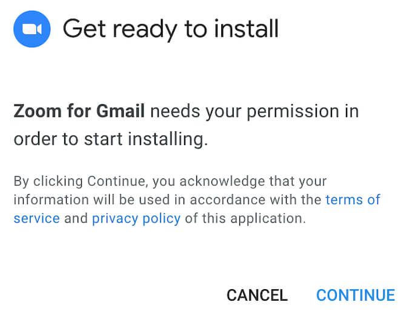This screenshot has height=317, width=412.
Task: Click the 'order to start installing.' line
Action: click(x=111, y=139)
